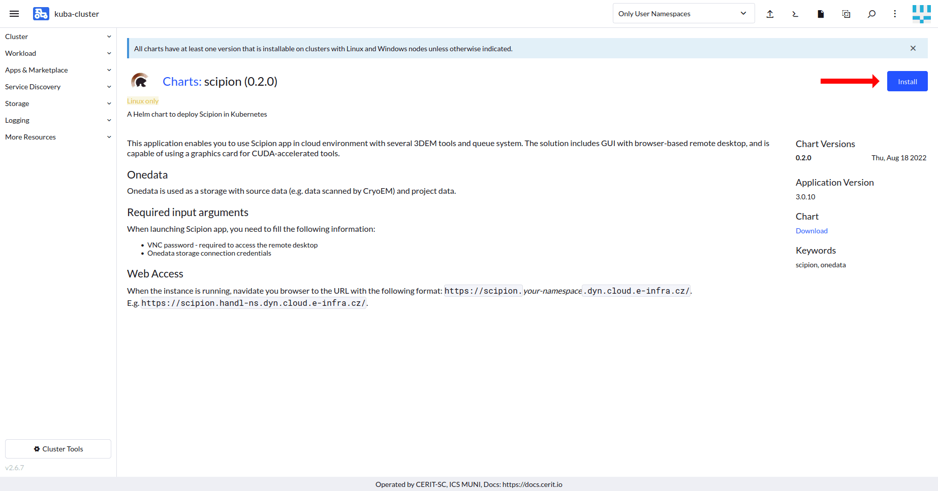
Task: Click the example URL https://scipion.handl-ns.dyn.cloud.e-infra.cz/
Action: point(254,303)
